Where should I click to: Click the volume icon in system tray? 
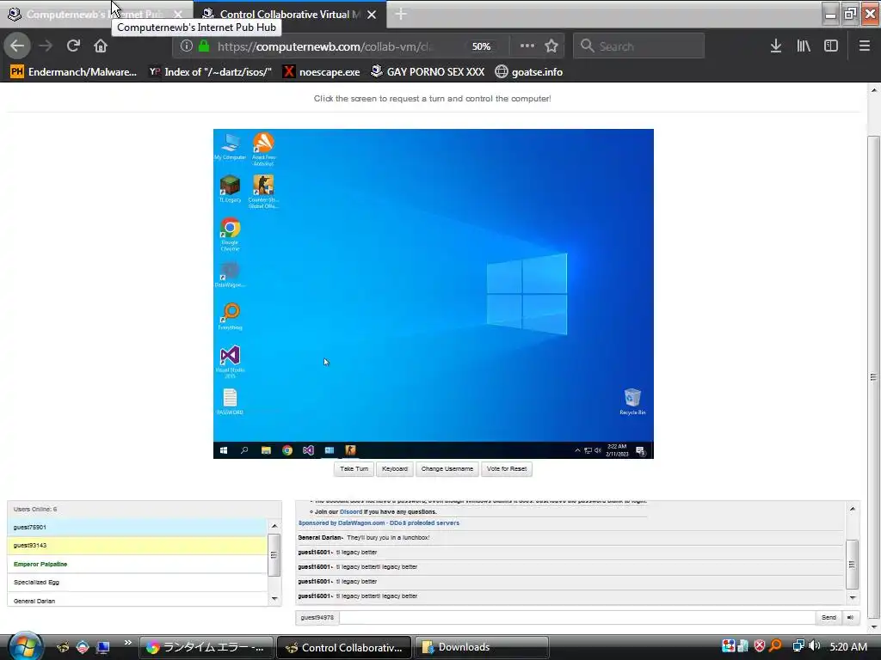814,646
